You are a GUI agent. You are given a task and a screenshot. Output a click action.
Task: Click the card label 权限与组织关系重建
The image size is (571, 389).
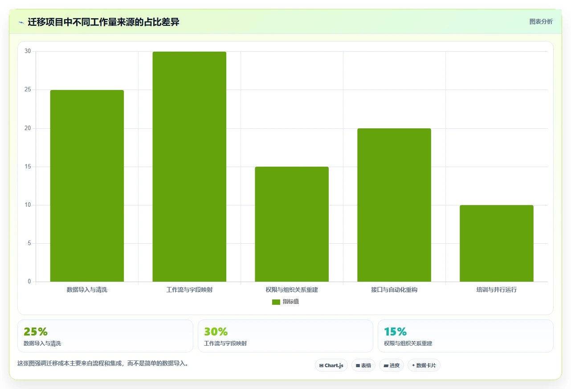coord(408,344)
